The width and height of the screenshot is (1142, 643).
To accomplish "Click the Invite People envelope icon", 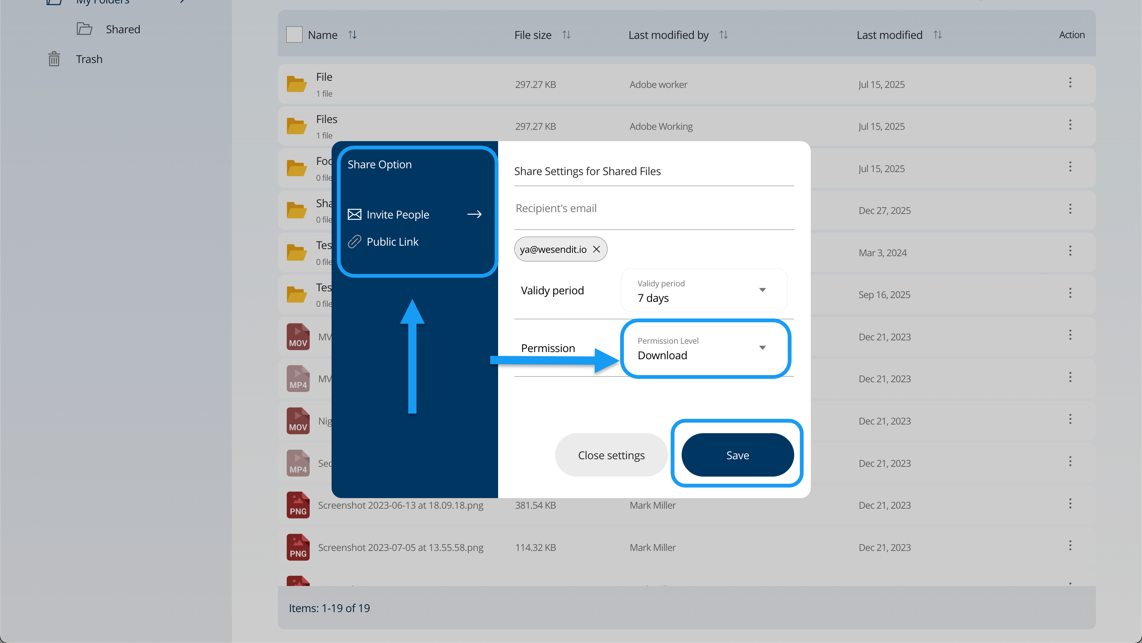I will click(354, 214).
